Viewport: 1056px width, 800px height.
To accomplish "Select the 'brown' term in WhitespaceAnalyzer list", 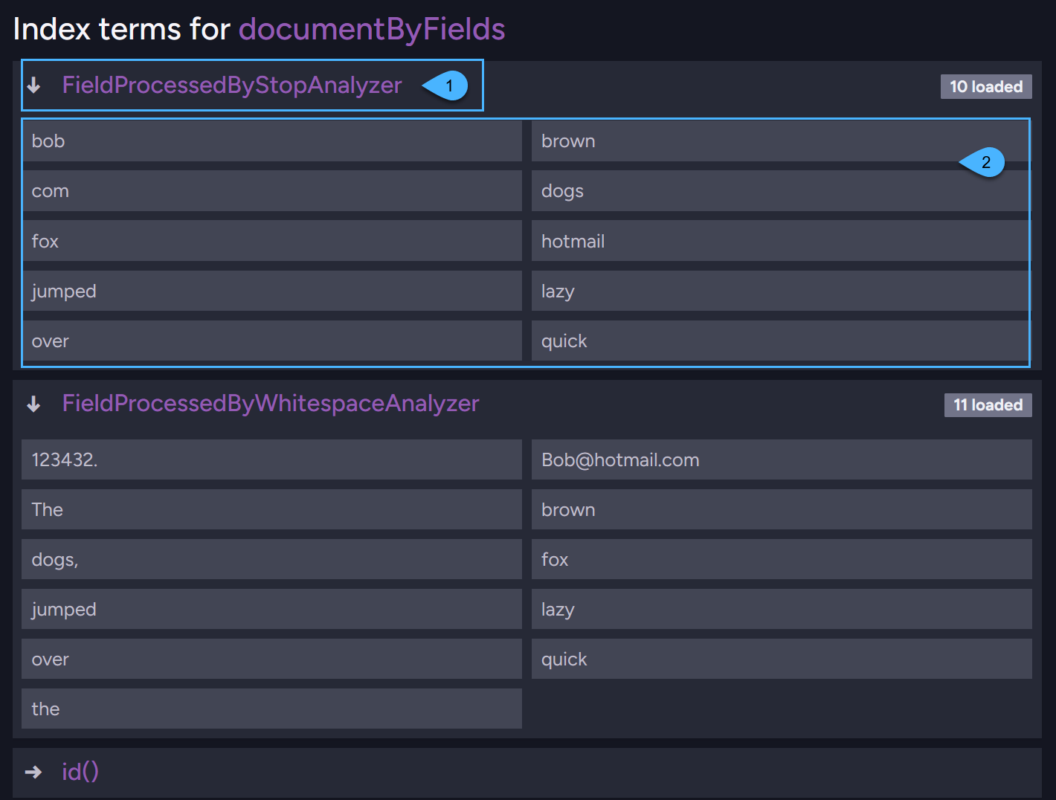I will click(x=782, y=509).
